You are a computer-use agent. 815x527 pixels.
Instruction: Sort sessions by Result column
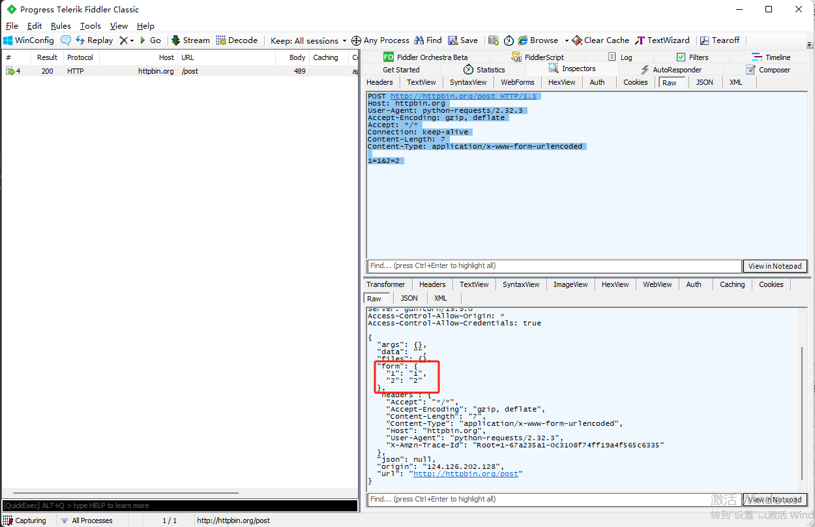click(47, 57)
